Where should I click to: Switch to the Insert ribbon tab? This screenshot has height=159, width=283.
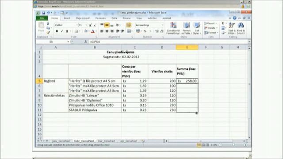[x=67, y=18]
